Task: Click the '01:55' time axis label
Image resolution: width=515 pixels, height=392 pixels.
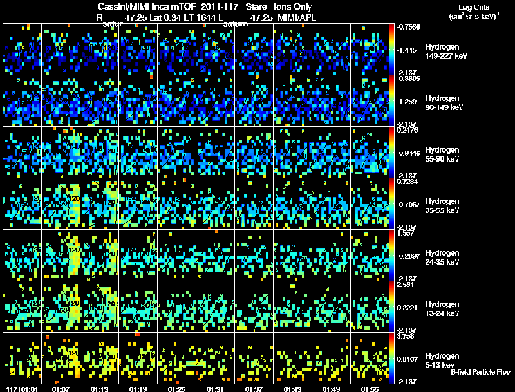Action: pos(370,389)
